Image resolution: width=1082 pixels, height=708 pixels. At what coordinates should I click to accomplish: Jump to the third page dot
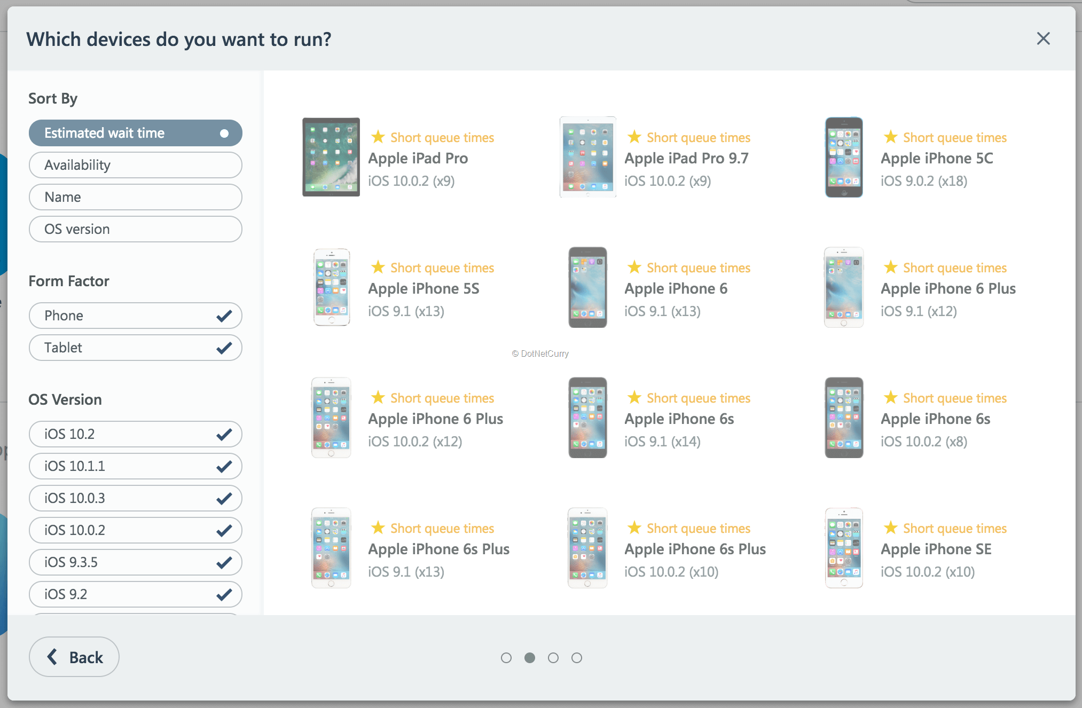[x=553, y=658]
